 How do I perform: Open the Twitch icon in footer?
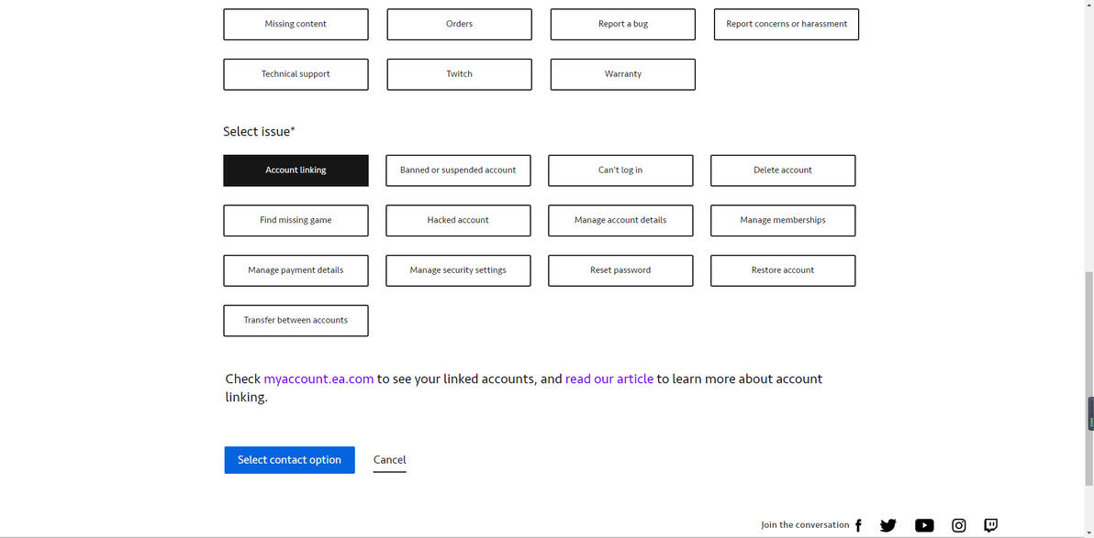pos(990,525)
